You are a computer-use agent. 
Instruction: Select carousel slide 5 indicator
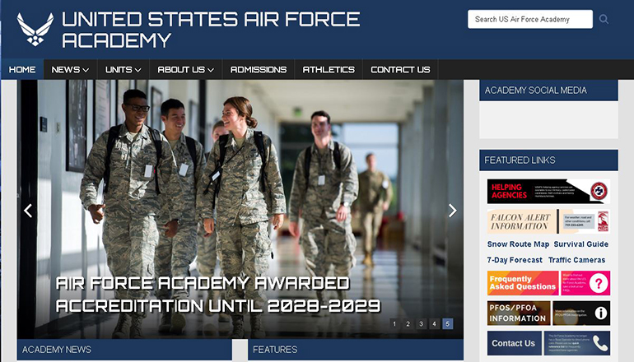[448, 323]
